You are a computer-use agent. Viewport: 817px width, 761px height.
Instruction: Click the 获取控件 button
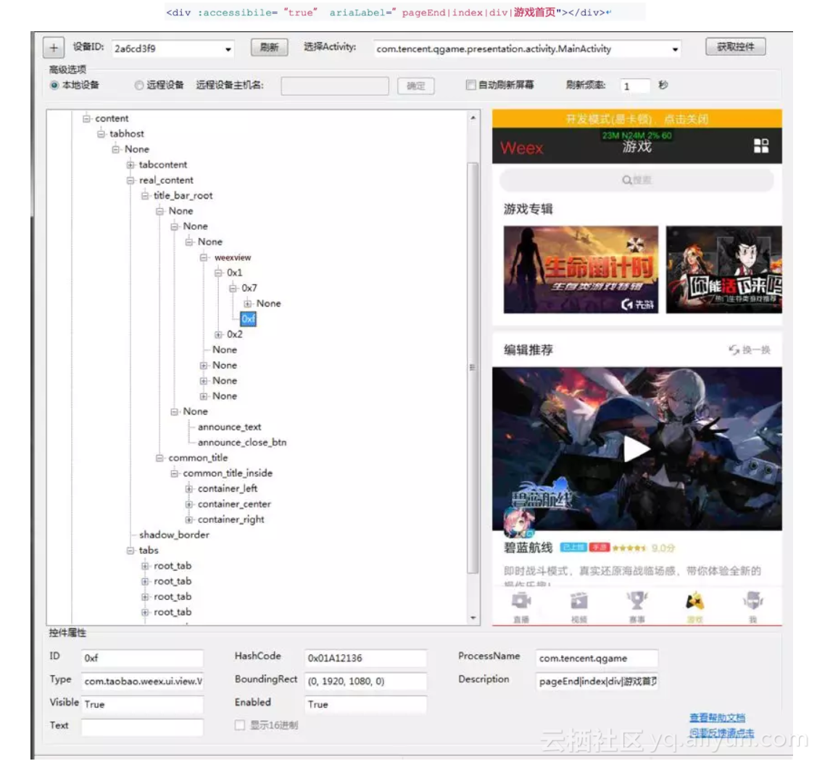pos(735,47)
